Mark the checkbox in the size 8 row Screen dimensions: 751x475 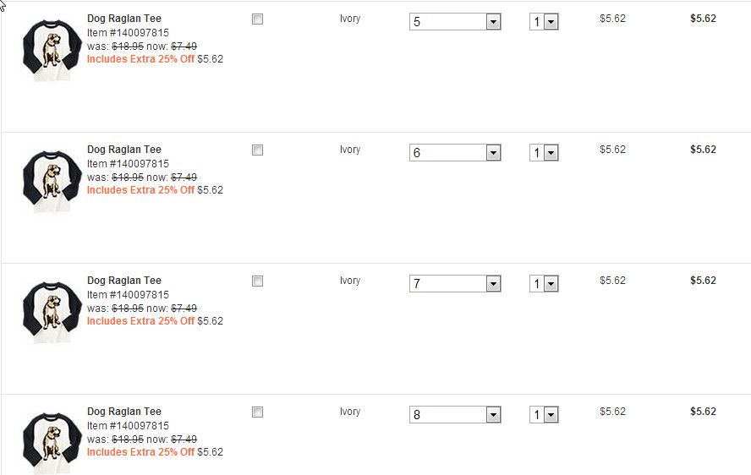(258, 412)
